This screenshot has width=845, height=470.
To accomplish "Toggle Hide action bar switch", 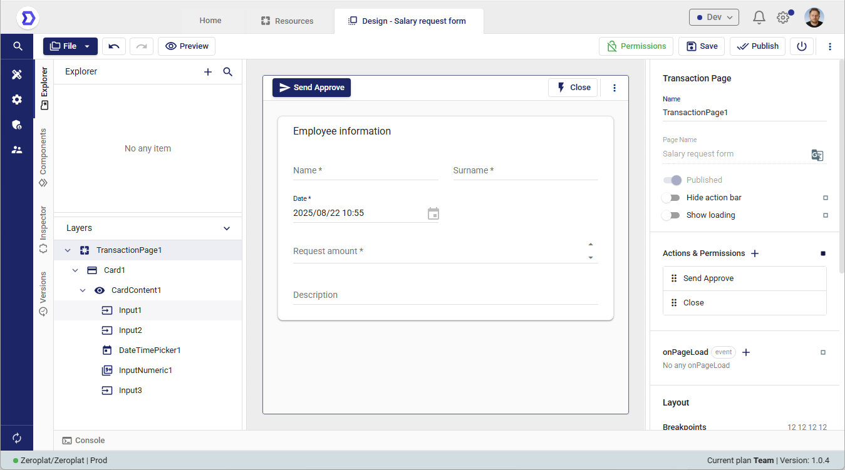I will coord(673,198).
